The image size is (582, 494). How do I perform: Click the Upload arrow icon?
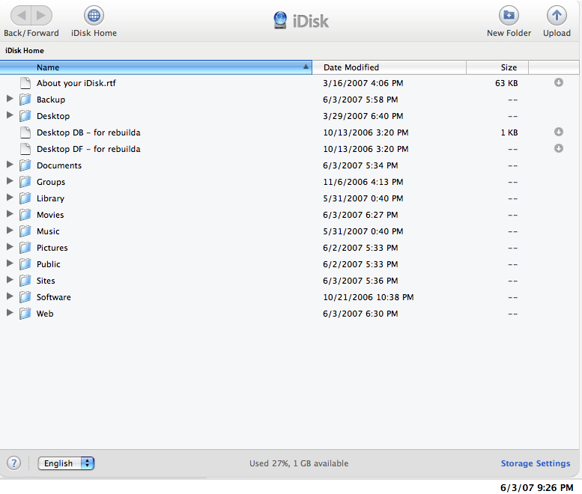coord(557,15)
